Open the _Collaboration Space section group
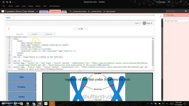189x106 pixels. [x=79, y=11]
